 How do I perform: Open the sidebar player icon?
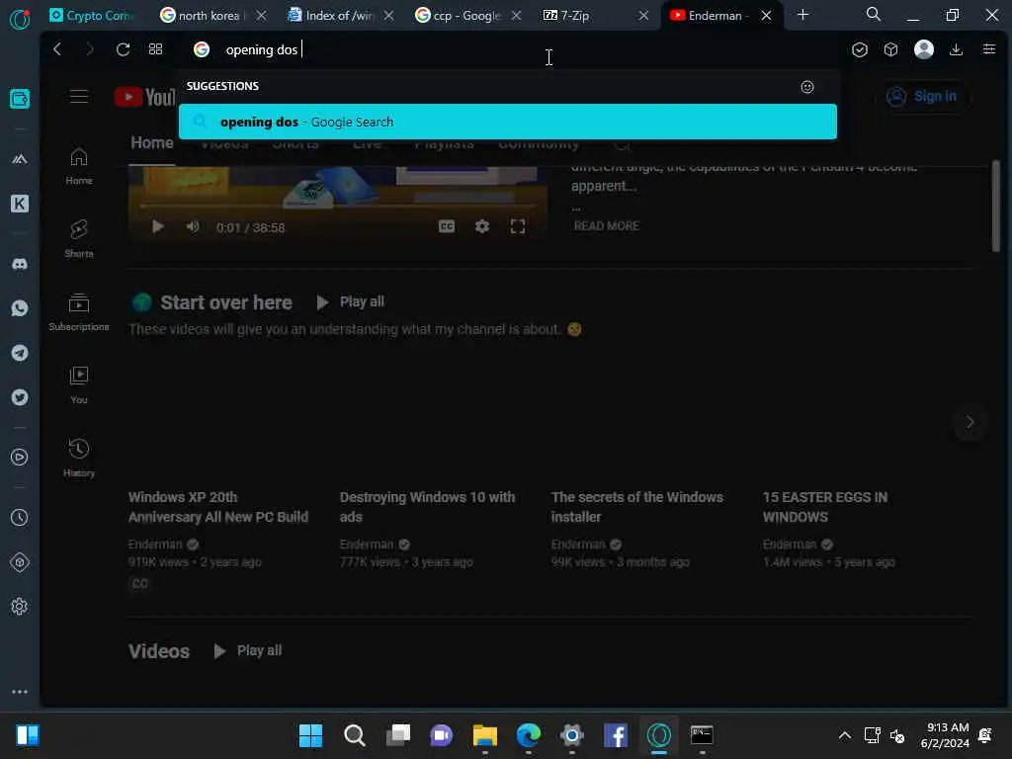click(20, 457)
